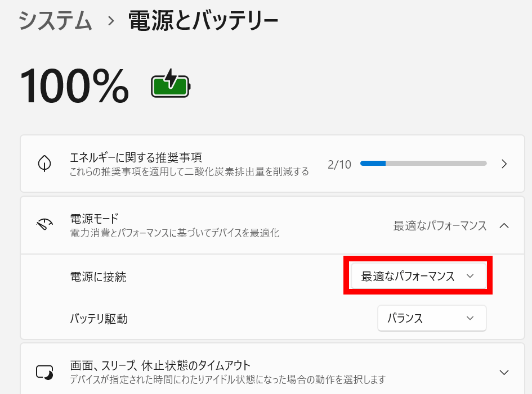Viewport: 532px width, 394px height.
Task: Go back to システム via breadcrumb
Action: (x=55, y=21)
